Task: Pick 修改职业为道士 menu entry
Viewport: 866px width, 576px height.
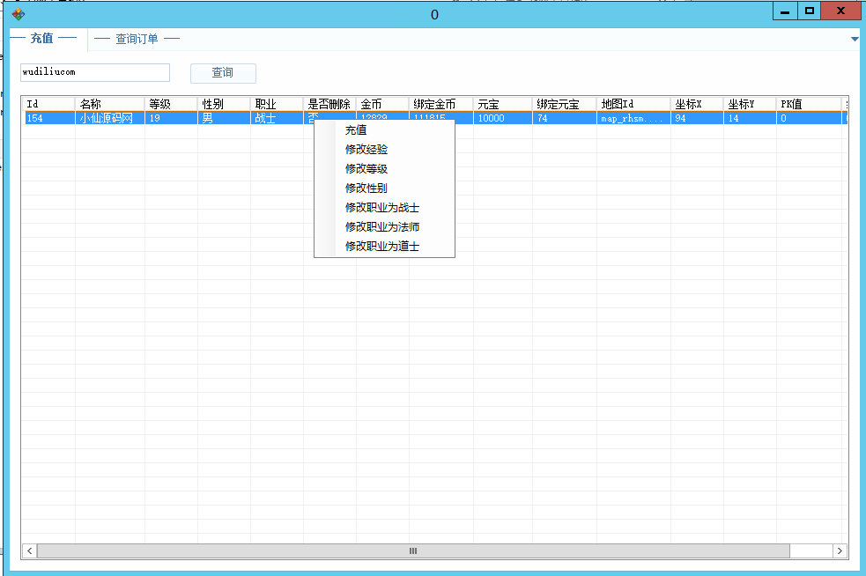Action: [x=384, y=246]
